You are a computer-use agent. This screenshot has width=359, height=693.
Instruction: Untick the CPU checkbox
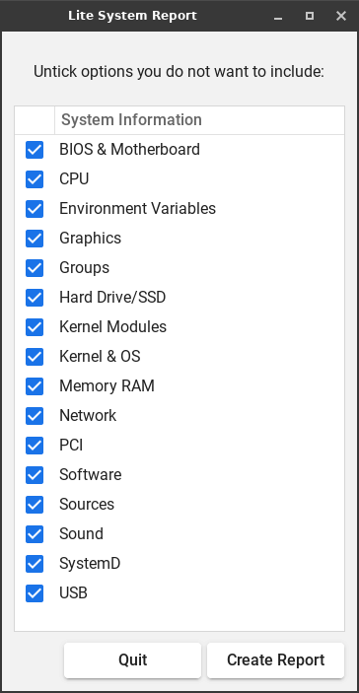[x=35, y=179]
